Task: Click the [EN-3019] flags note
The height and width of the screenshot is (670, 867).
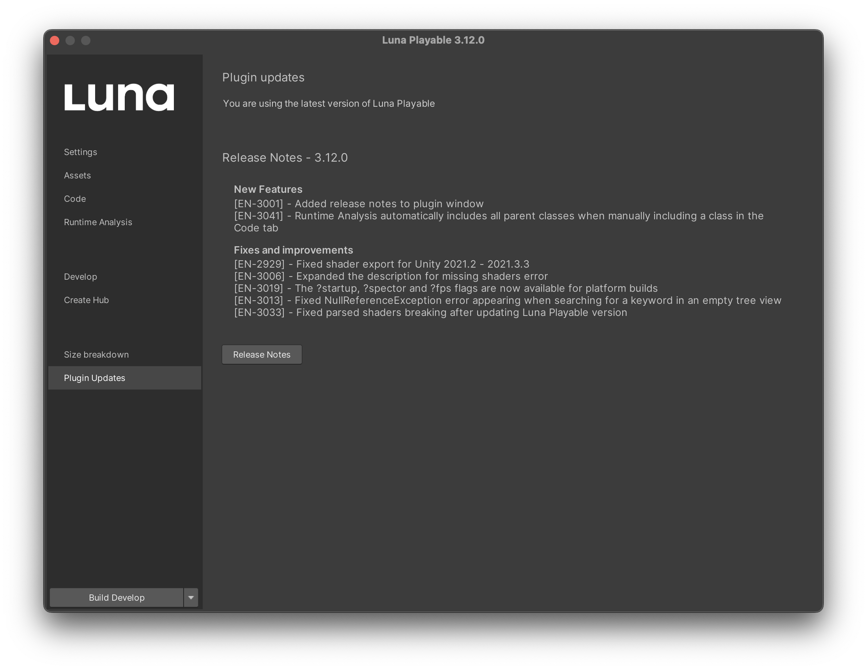Action: coord(446,288)
